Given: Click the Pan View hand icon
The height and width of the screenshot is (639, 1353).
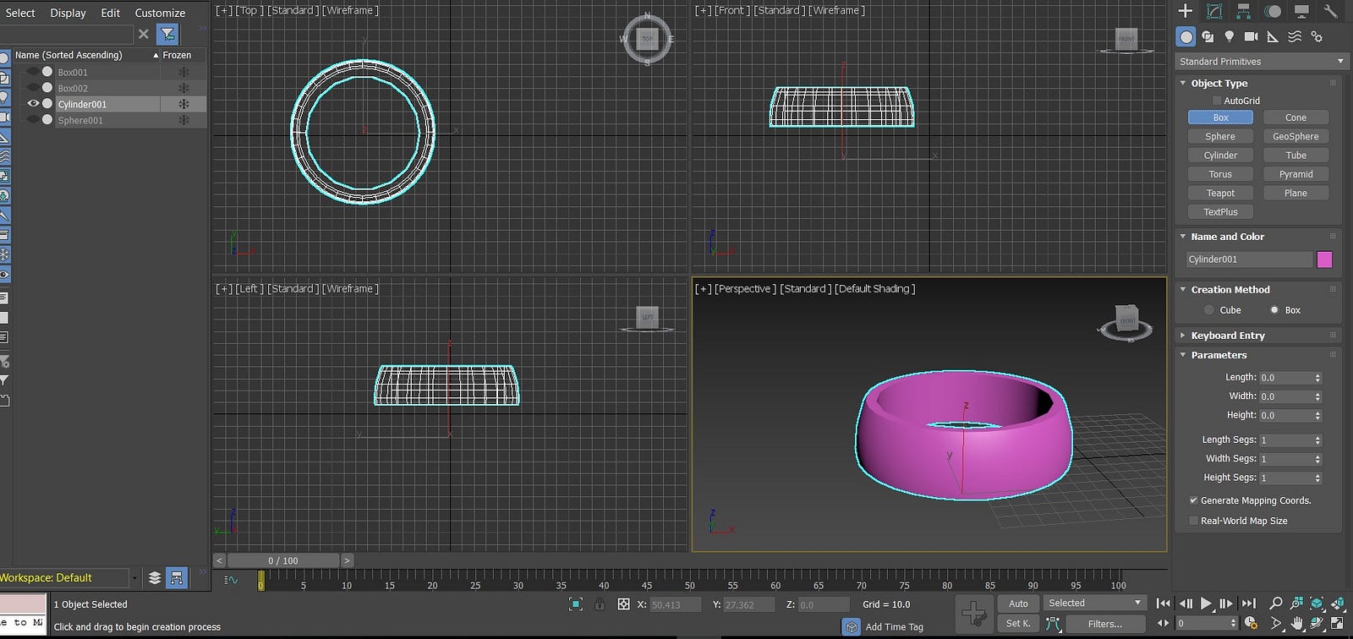Looking at the screenshot, I should (x=1297, y=624).
